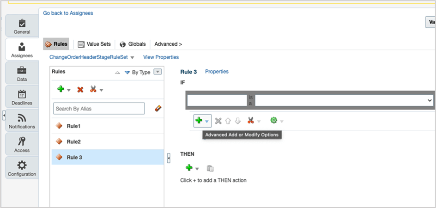Image resolution: width=436 pixels, height=208 pixels.
Task: Open the arrow beside Rules list scissors icon
Action: pos(101,90)
